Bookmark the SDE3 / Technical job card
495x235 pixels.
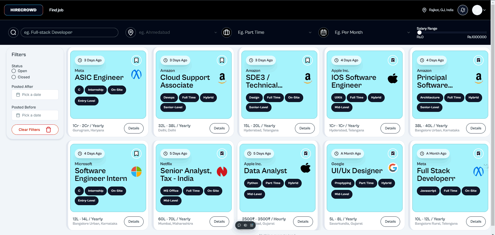coord(308,60)
